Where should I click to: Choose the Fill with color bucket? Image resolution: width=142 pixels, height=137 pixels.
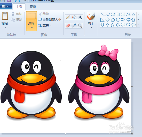click(74, 17)
